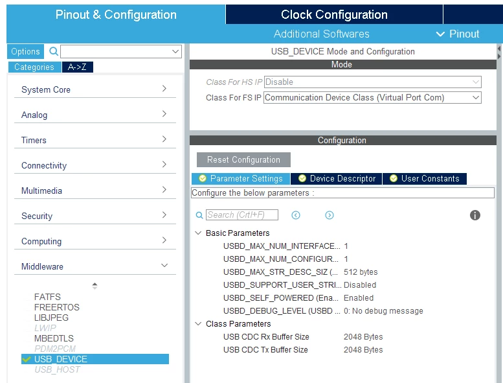Expand the System Core category
503x383 pixels.
coord(95,89)
